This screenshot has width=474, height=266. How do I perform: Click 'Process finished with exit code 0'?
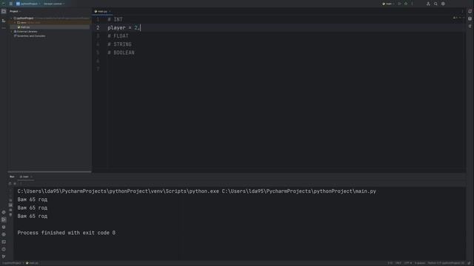[66, 233]
